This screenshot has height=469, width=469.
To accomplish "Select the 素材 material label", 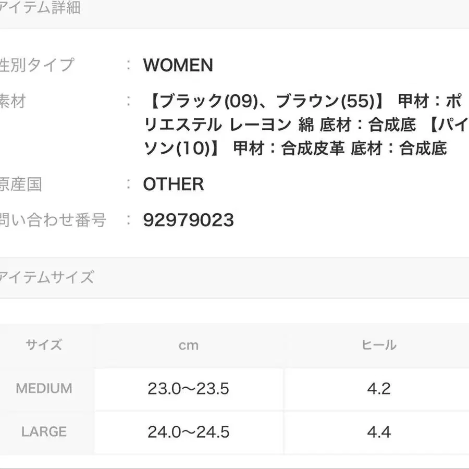I will pos(13,101).
